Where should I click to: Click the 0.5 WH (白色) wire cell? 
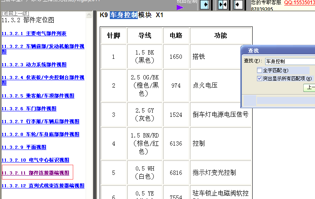click(144, 173)
